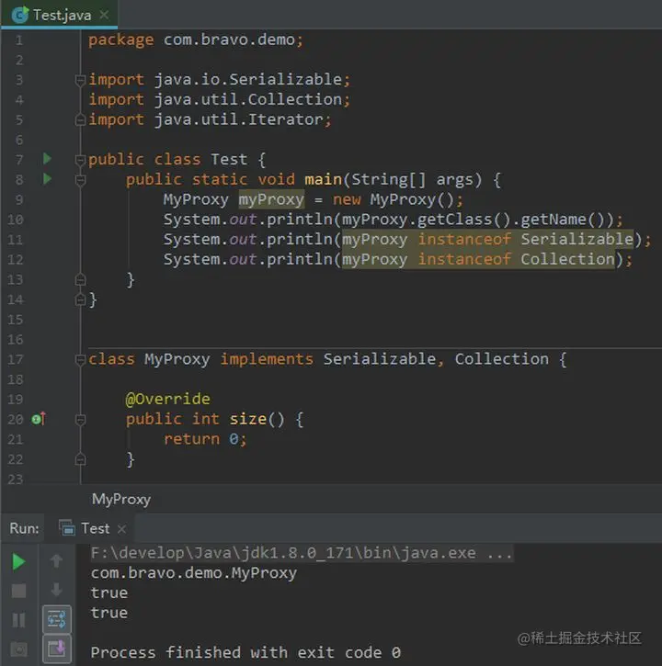
Task: Click the highlighted myProxy variable on line 9
Action: coord(271,199)
